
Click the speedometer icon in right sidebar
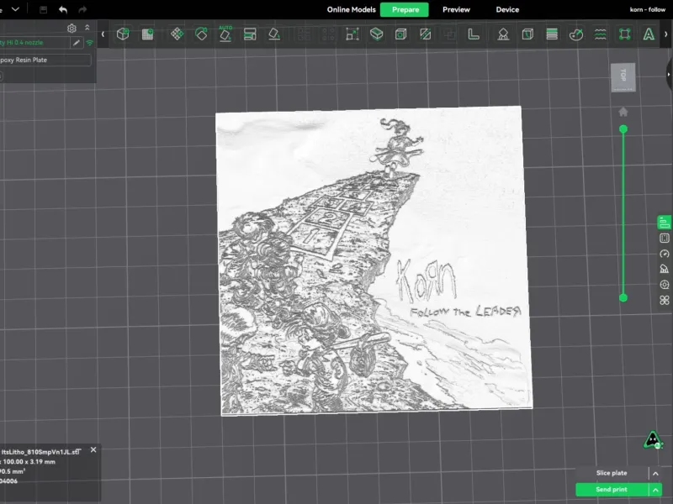coord(665,254)
